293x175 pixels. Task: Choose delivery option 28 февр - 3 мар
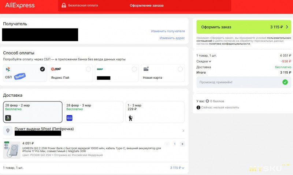pyautogui.click(x=94, y=112)
